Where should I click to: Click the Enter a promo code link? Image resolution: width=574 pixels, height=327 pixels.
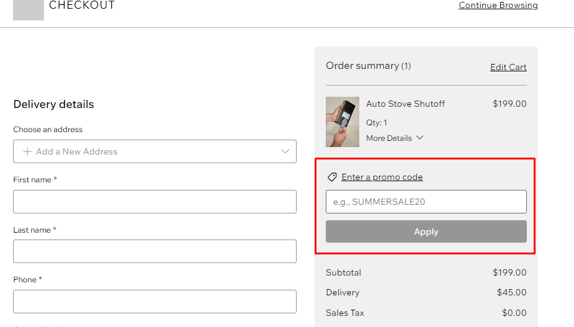[382, 177]
